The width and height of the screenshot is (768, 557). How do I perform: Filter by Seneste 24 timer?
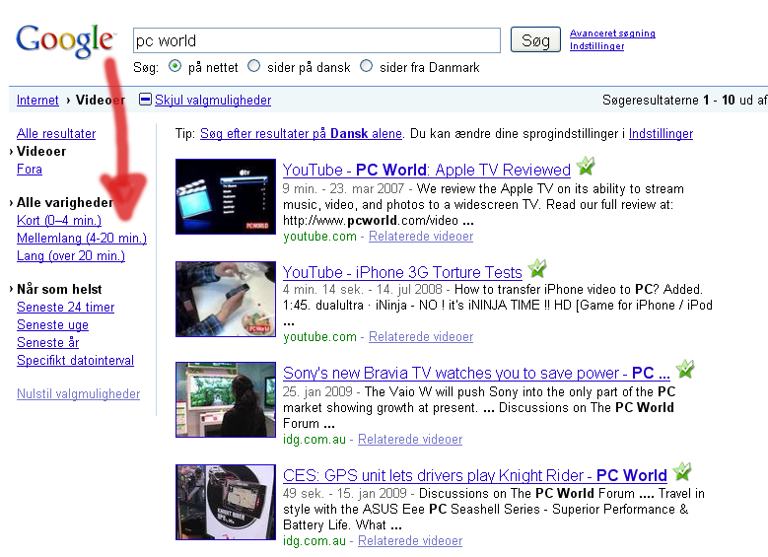65,307
